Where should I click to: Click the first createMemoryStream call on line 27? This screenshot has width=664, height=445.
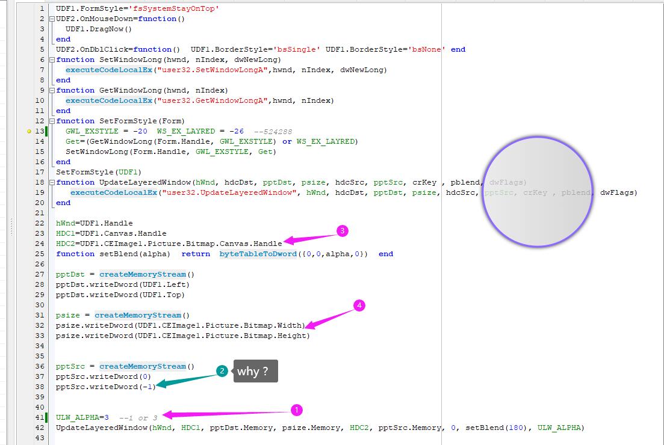(x=142, y=275)
